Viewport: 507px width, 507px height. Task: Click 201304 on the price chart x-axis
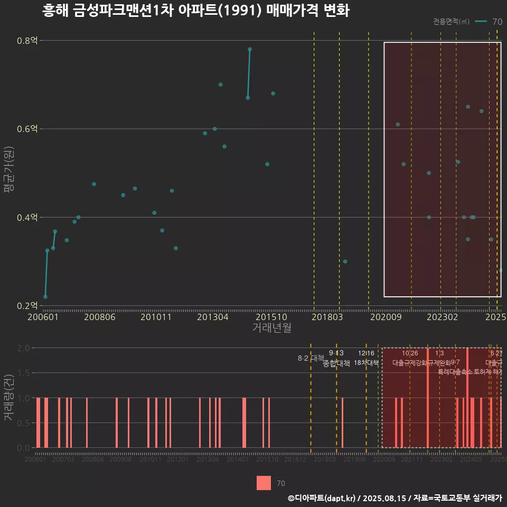click(213, 317)
